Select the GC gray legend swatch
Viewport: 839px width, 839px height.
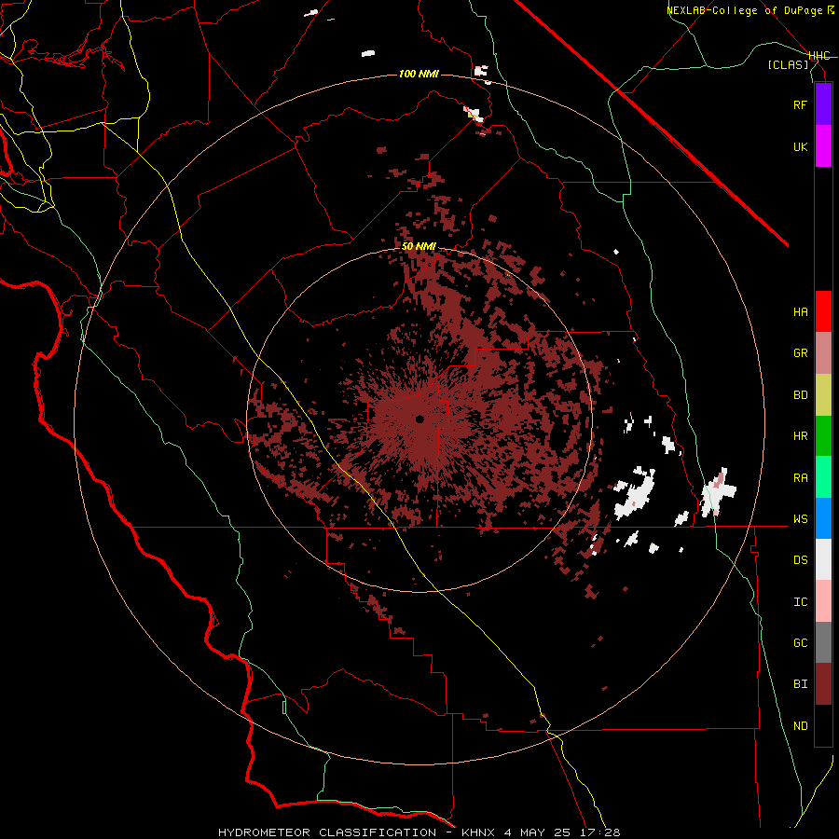click(823, 642)
